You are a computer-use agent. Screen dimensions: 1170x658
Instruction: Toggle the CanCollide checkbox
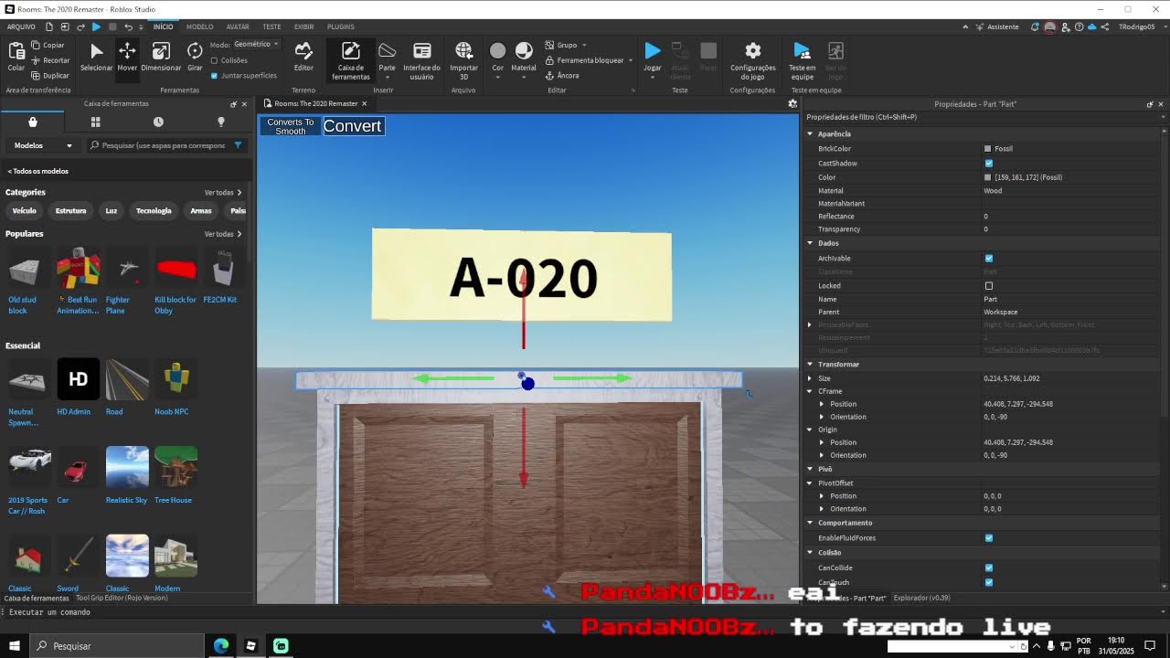click(988, 568)
